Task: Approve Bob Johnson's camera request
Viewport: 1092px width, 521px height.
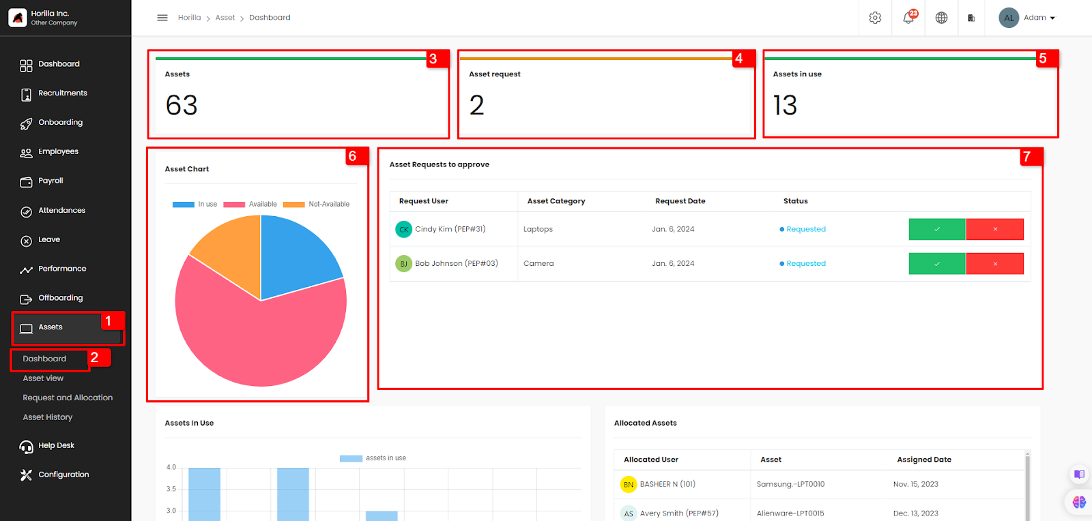Action: [937, 264]
